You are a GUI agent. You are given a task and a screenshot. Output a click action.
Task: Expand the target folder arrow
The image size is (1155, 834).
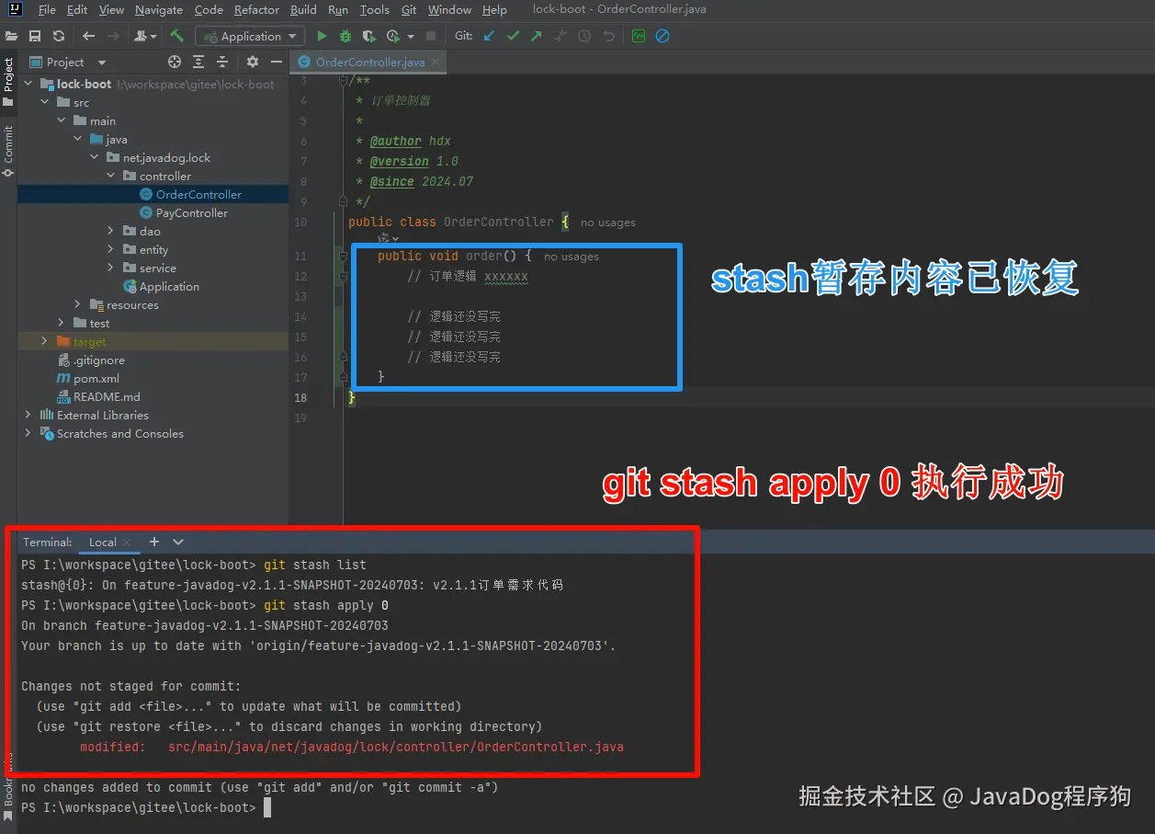[x=44, y=341]
